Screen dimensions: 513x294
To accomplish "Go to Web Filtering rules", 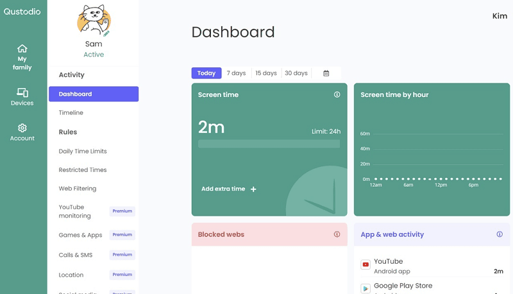I will (78, 189).
